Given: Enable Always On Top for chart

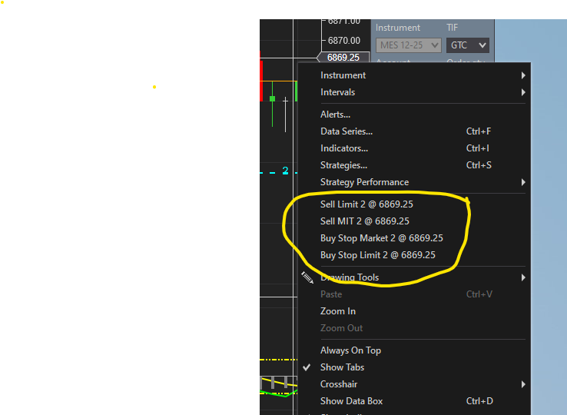Looking at the screenshot, I should click(x=350, y=350).
